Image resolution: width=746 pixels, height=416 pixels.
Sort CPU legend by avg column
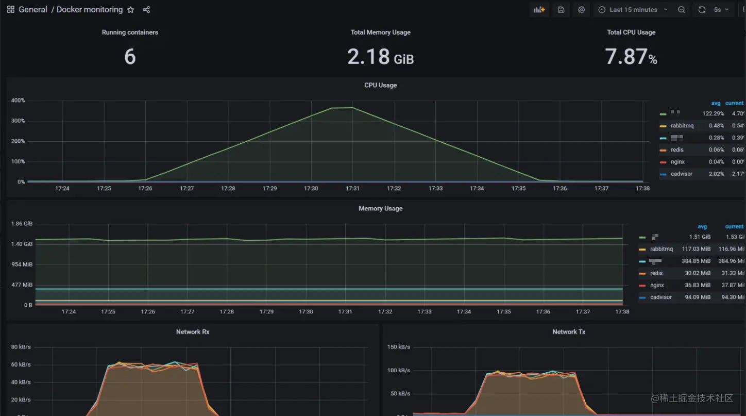[716, 103]
